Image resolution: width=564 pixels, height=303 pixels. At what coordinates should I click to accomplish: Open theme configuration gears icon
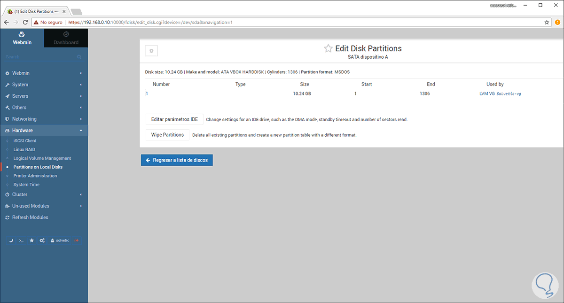click(x=42, y=241)
